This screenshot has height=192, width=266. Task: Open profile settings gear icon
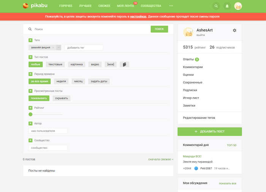234,30
